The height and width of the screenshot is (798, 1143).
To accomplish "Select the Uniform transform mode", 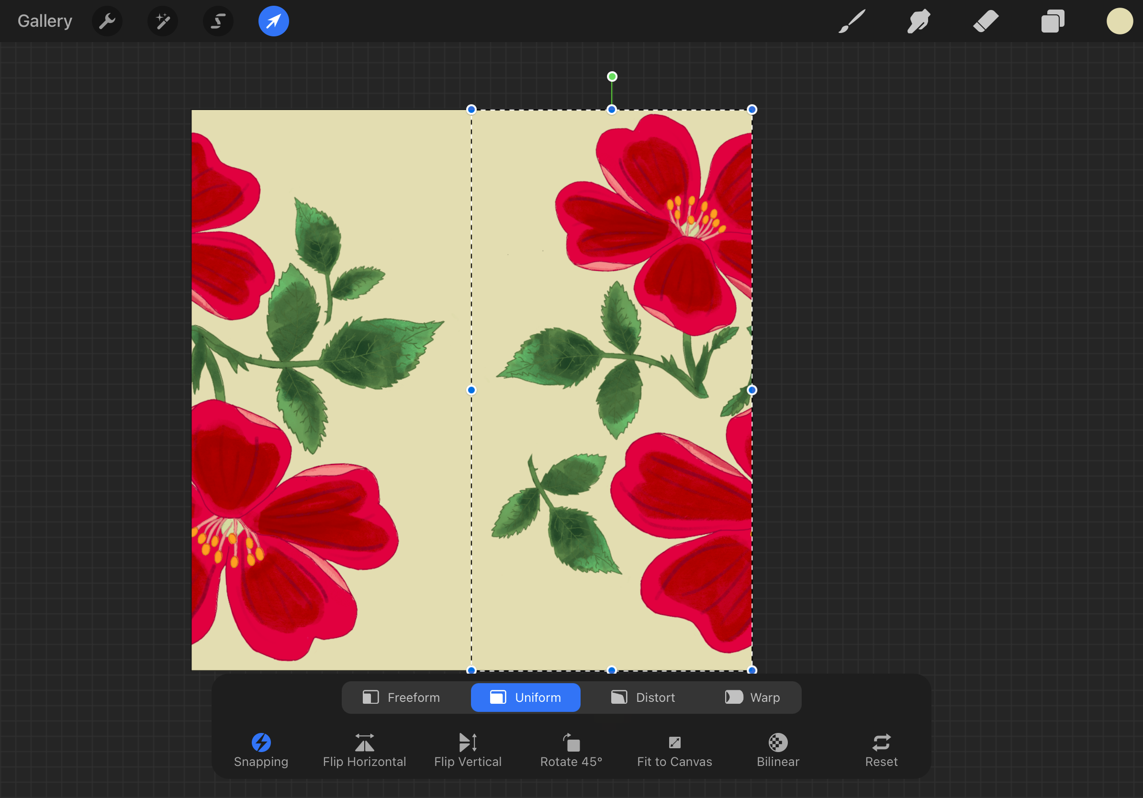I will coord(525,697).
